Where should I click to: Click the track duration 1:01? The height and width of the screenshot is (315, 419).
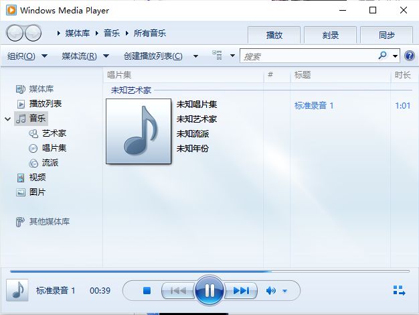coord(403,105)
